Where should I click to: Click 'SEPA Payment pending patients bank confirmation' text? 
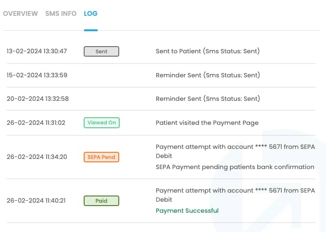pos(235,167)
